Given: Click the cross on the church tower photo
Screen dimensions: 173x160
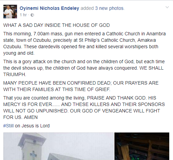Looking at the screenshot, I should [34, 154].
